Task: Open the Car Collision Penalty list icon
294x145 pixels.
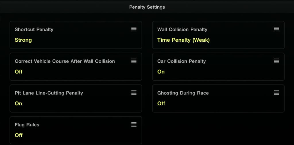Action: (276, 61)
